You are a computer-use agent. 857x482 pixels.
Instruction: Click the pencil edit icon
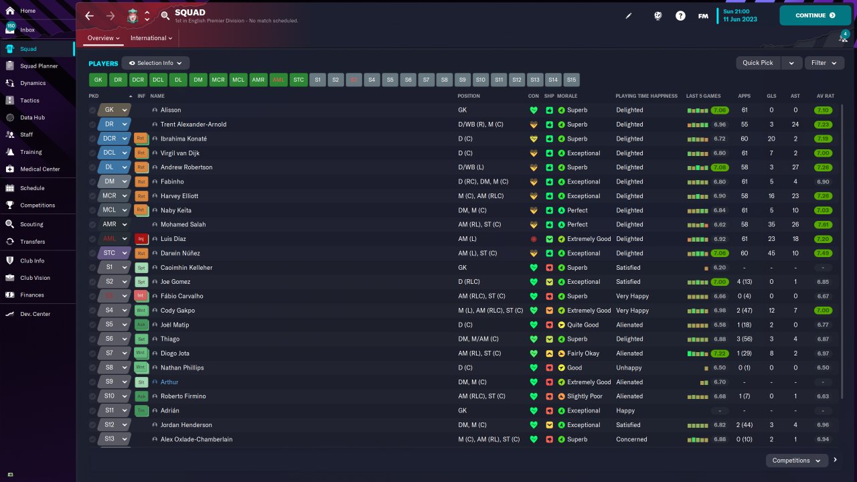629,15
